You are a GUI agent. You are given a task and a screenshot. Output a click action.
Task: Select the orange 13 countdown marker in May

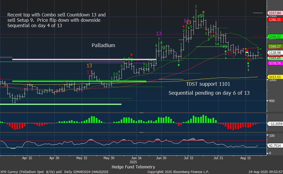pos(89,66)
